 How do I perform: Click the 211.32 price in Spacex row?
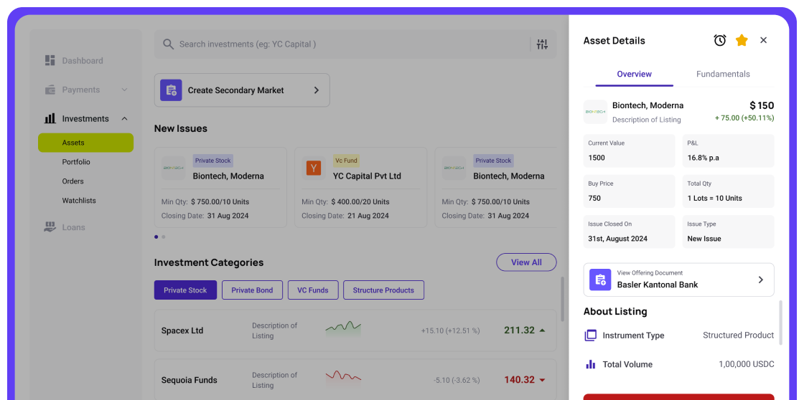pyautogui.click(x=520, y=330)
